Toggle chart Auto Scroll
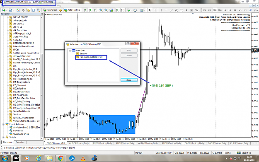This screenshot has height=162, width=259. [x=117, y=10]
